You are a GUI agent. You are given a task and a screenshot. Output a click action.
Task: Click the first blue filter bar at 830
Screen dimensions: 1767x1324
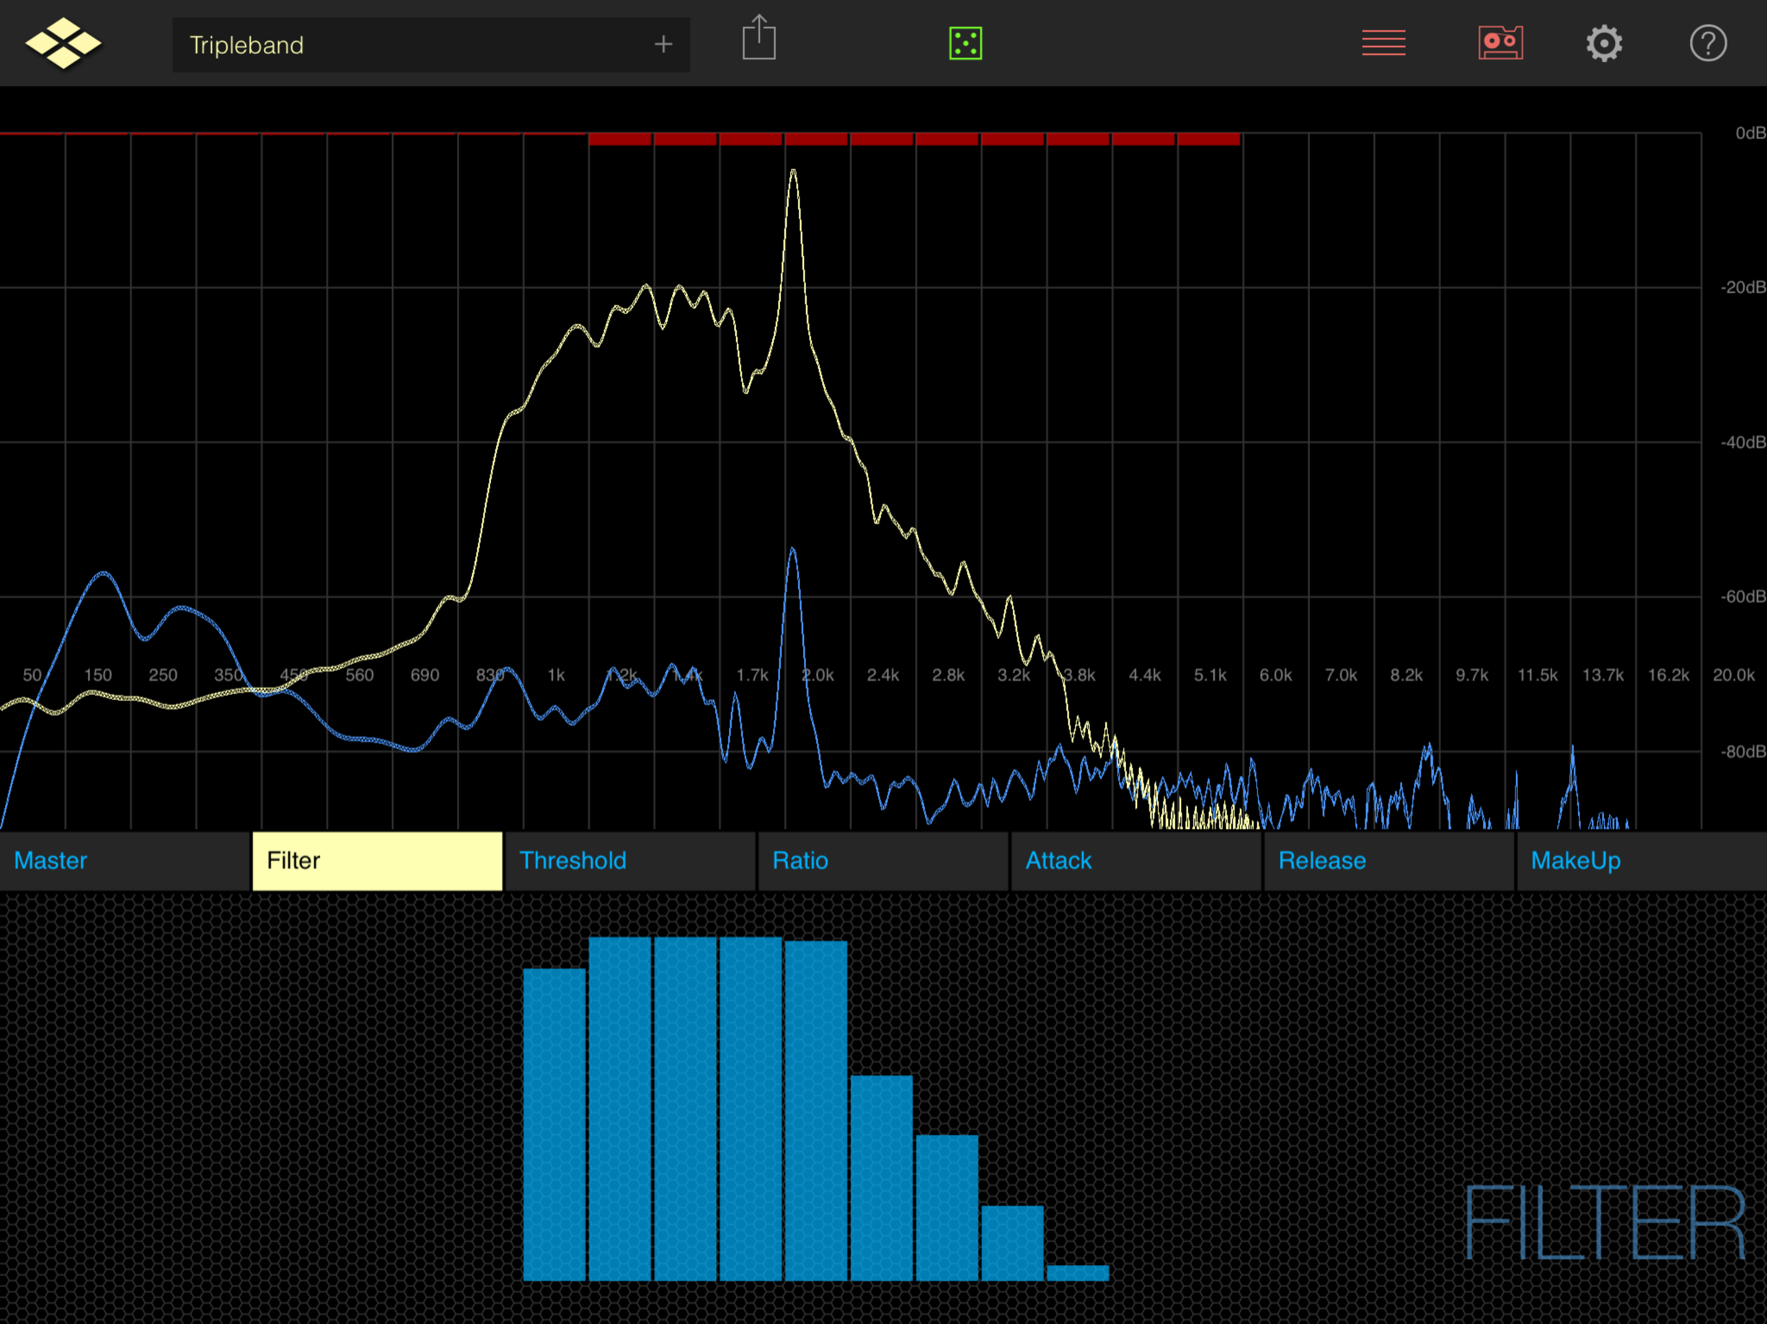[554, 1124]
